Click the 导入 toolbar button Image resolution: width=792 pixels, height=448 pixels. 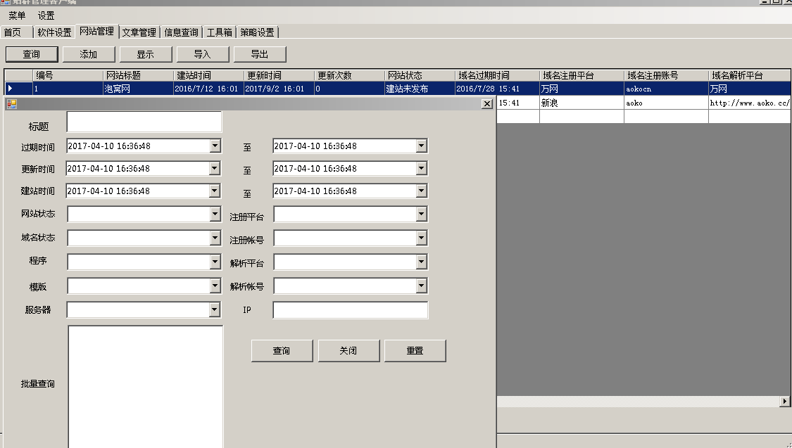[202, 53]
